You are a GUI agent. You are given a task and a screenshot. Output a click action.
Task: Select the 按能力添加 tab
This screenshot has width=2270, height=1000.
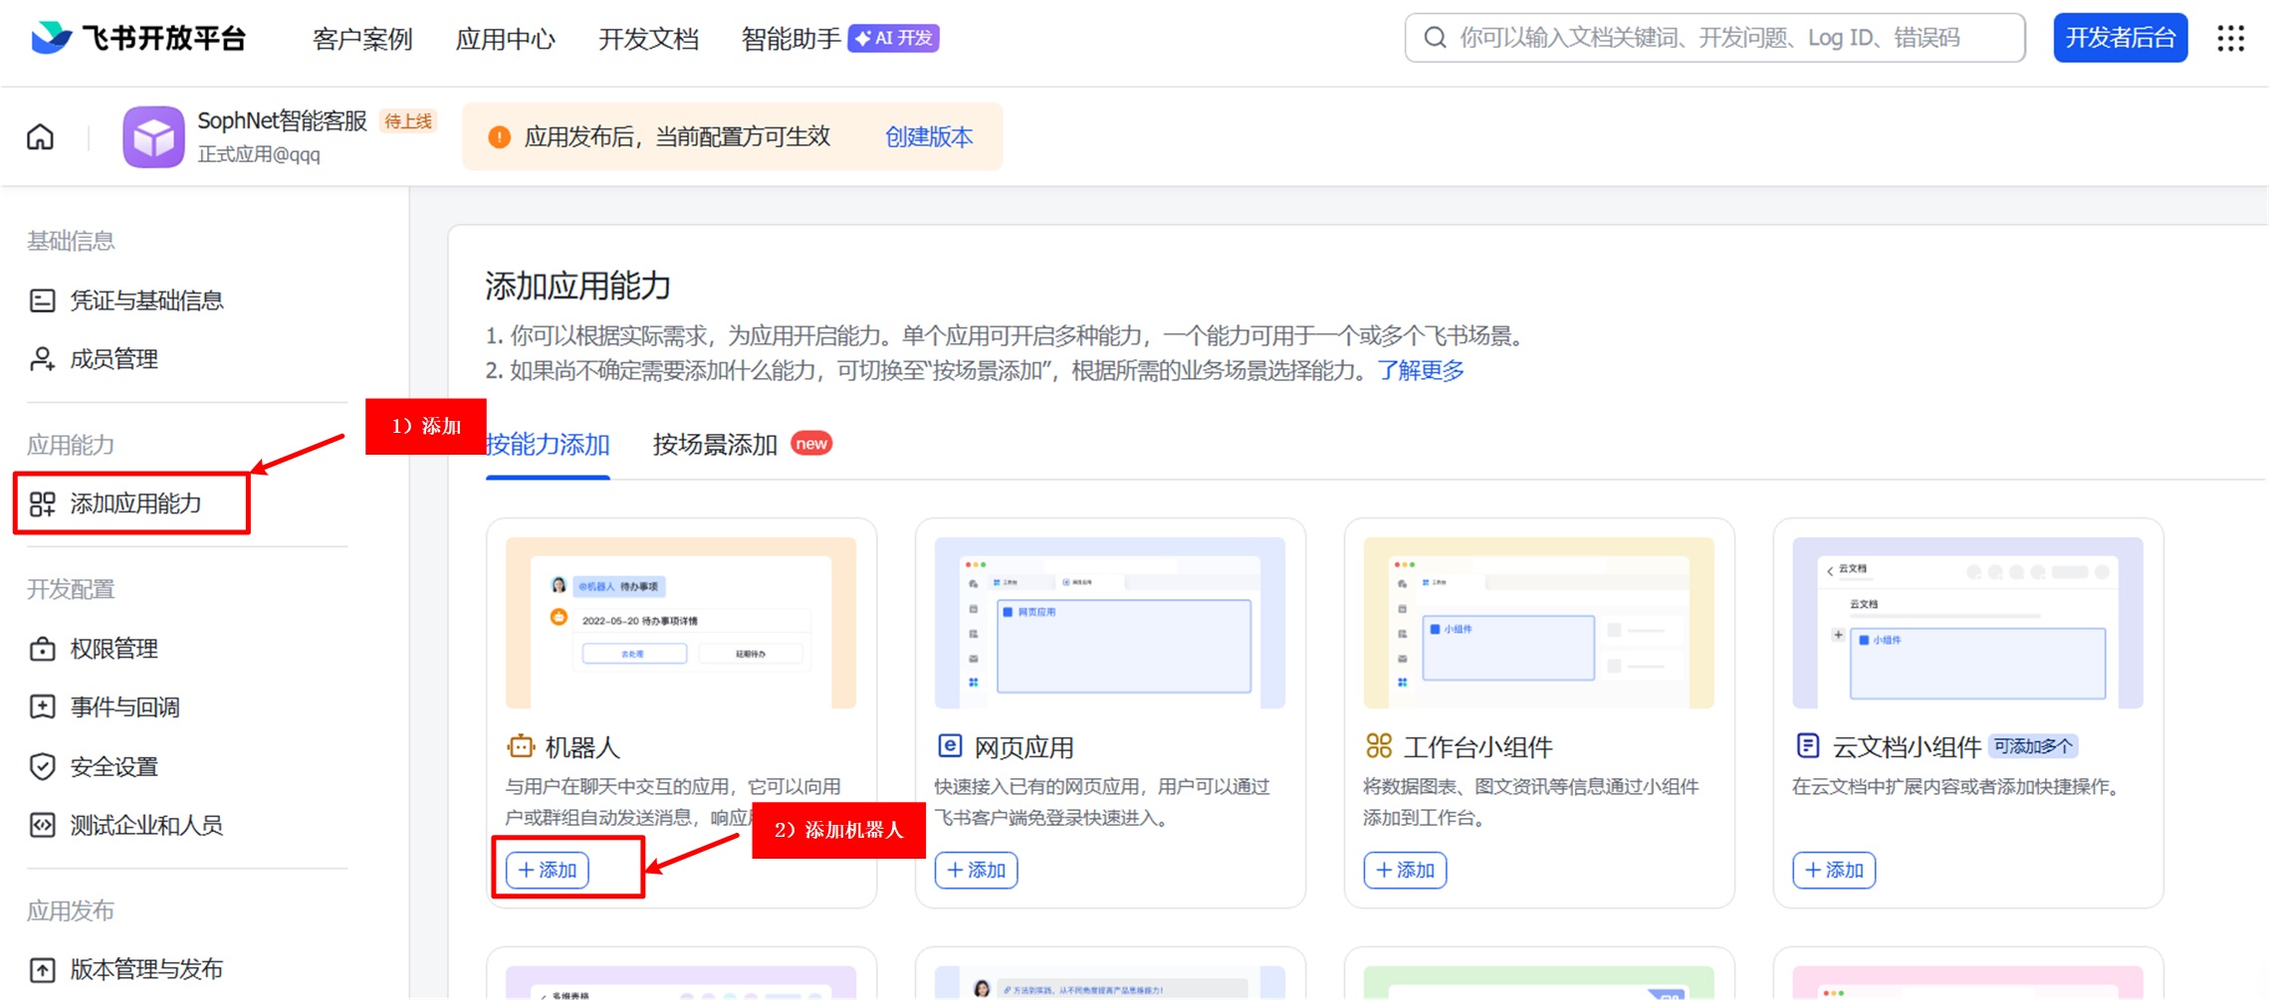click(x=549, y=445)
